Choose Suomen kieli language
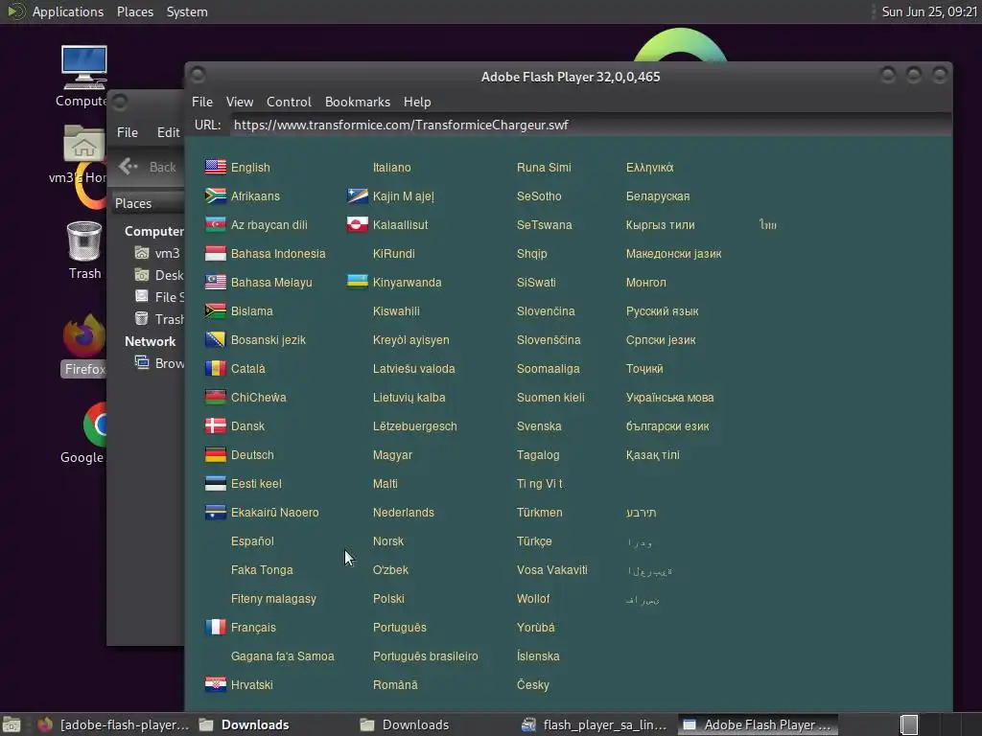Image resolution: width=982 pixels, height=736 pixels. tap(550, 398)
